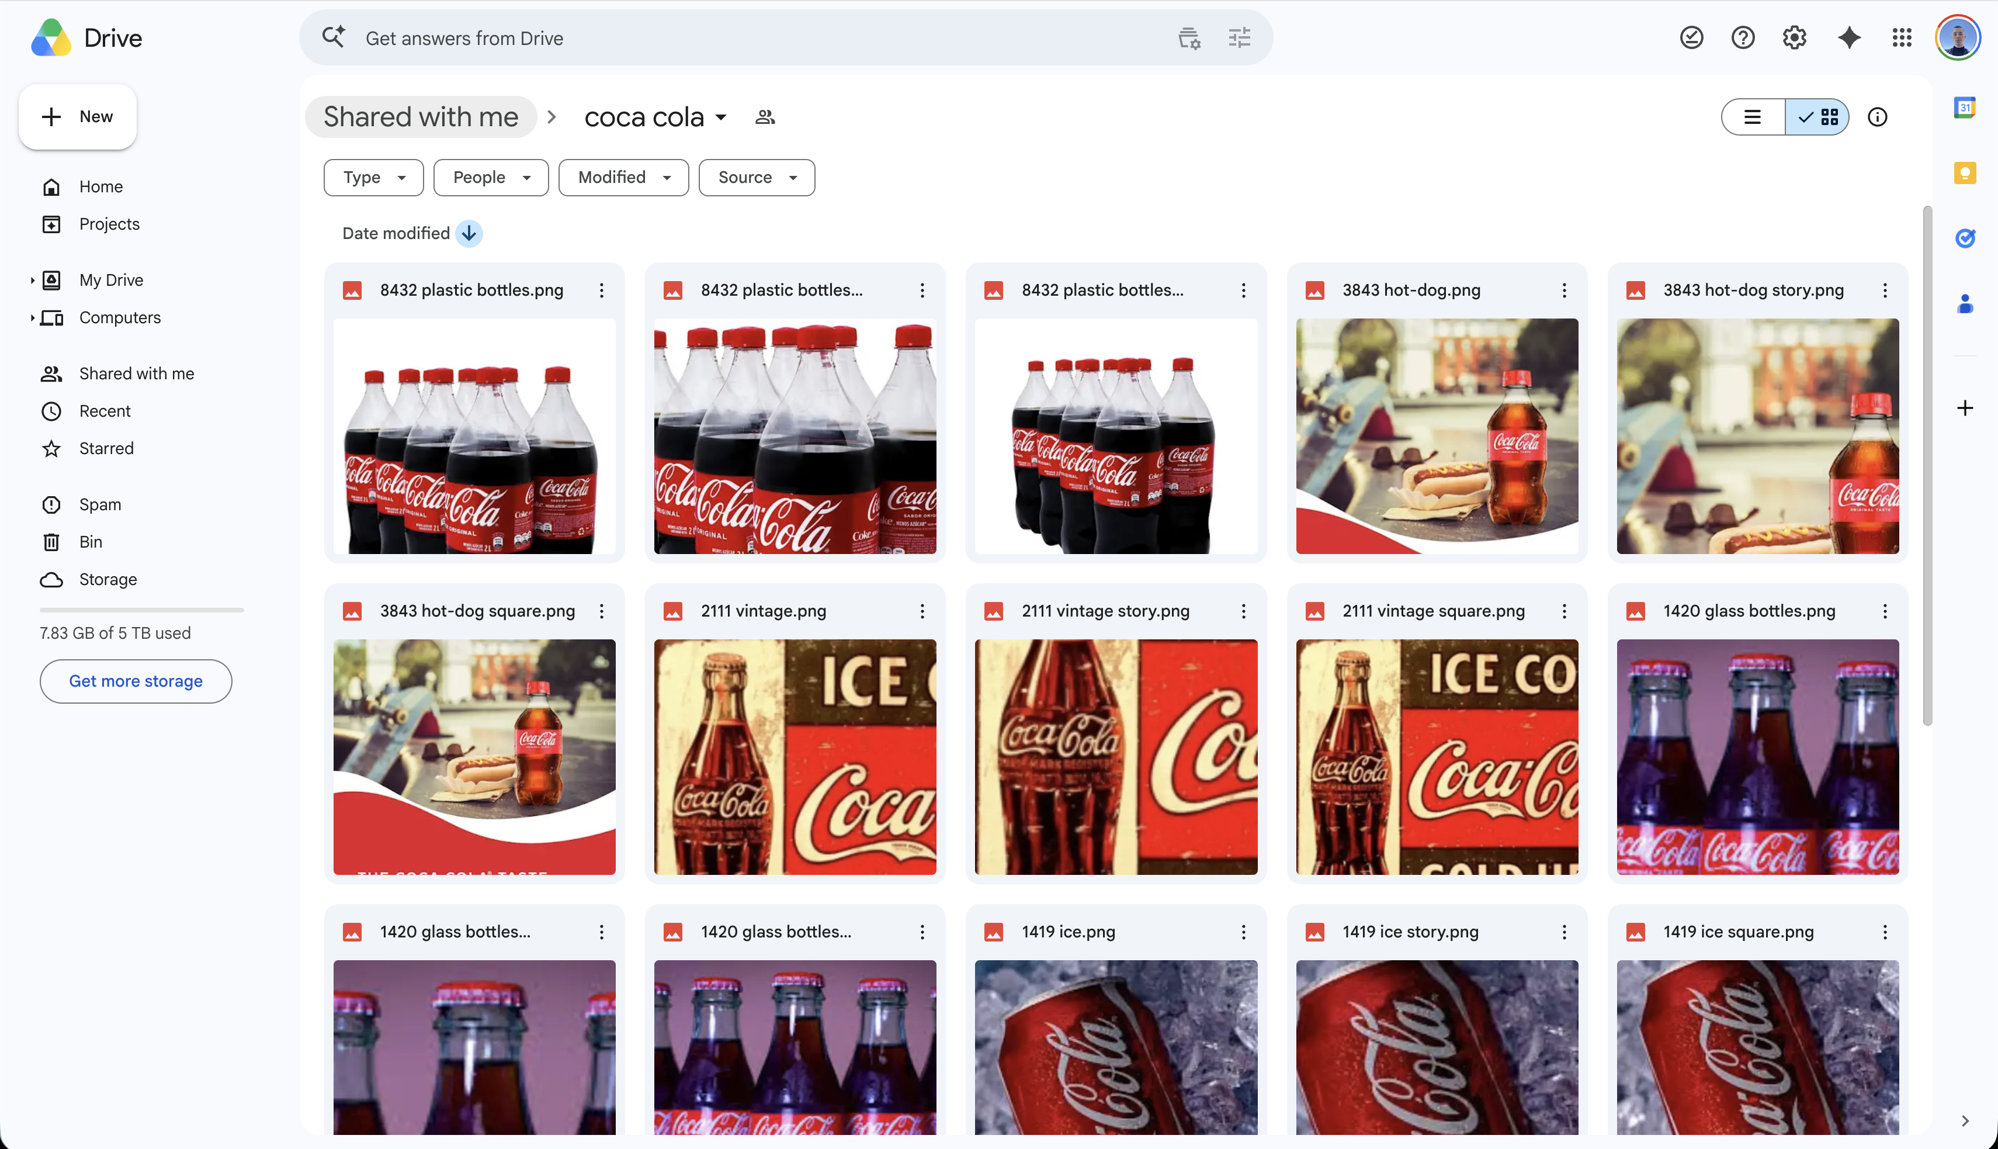
Task: Open the Modified filter dropdown
Action: [623, 178]
